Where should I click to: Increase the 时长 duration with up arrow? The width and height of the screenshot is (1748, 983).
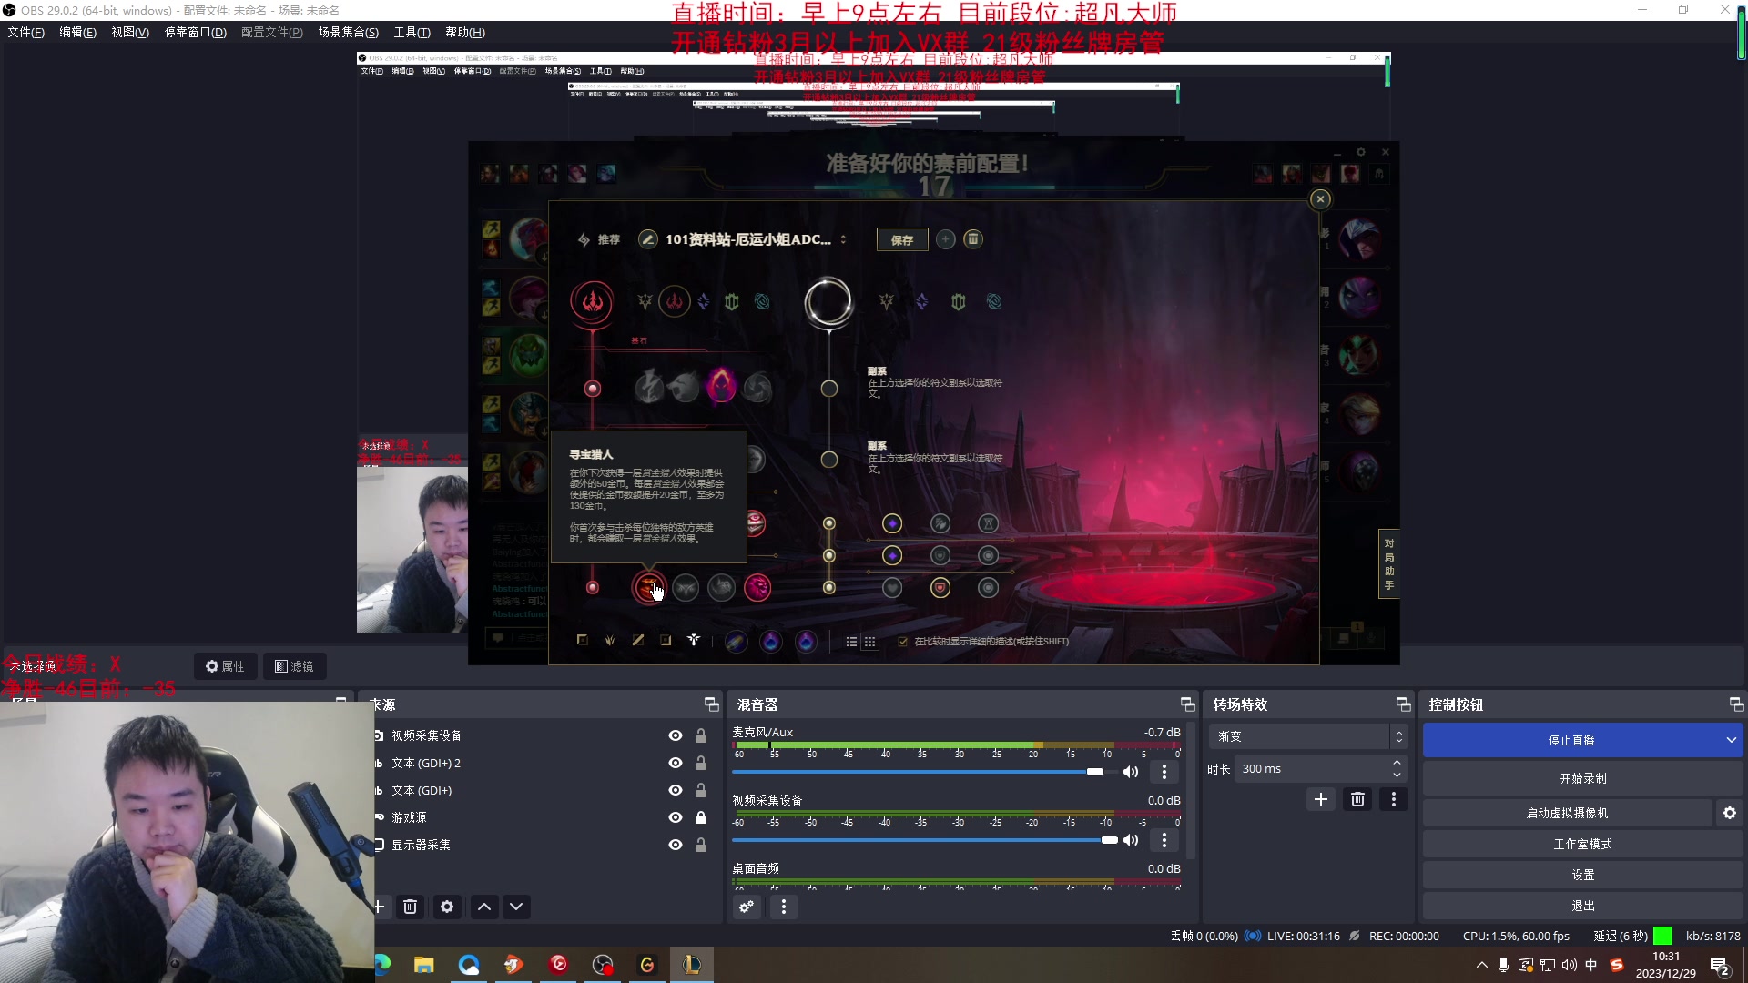[1397, 763]
